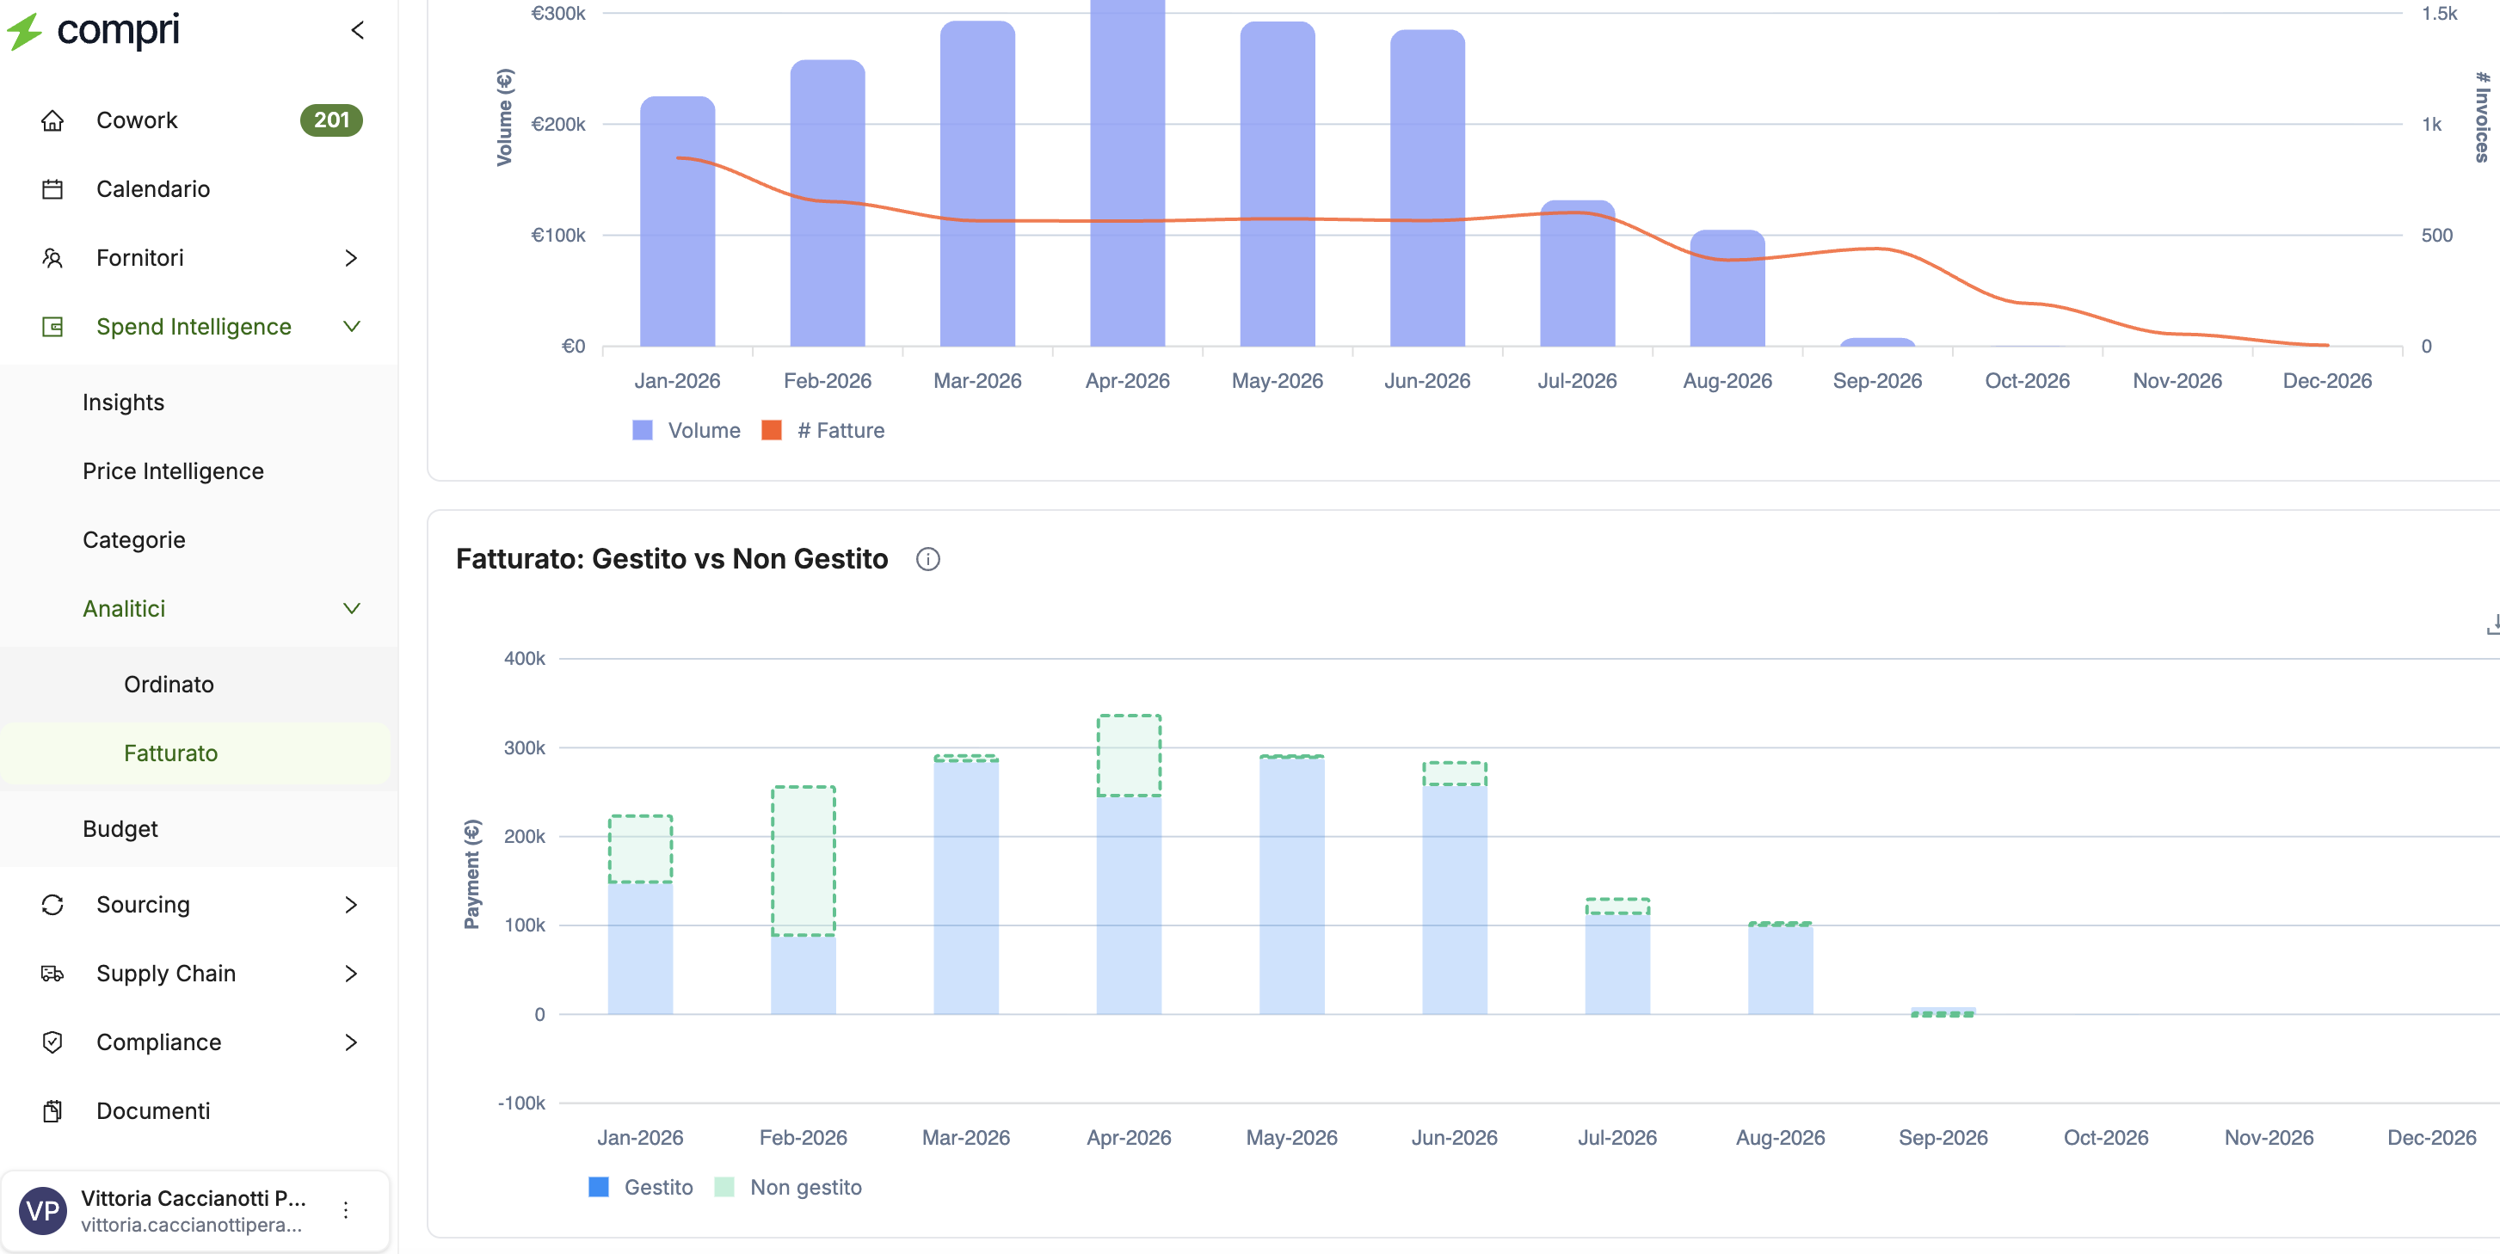2500x1254 pixels.
Task: Open info tooltip next to Gestito vs Non Gestito
Action: (927, 559)
